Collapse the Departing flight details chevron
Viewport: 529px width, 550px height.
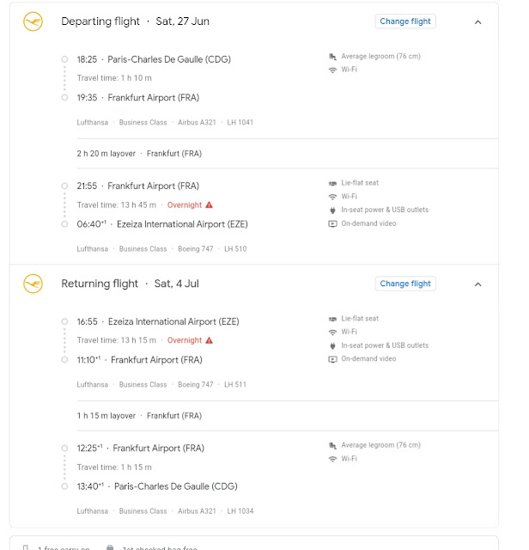[477, 22]
